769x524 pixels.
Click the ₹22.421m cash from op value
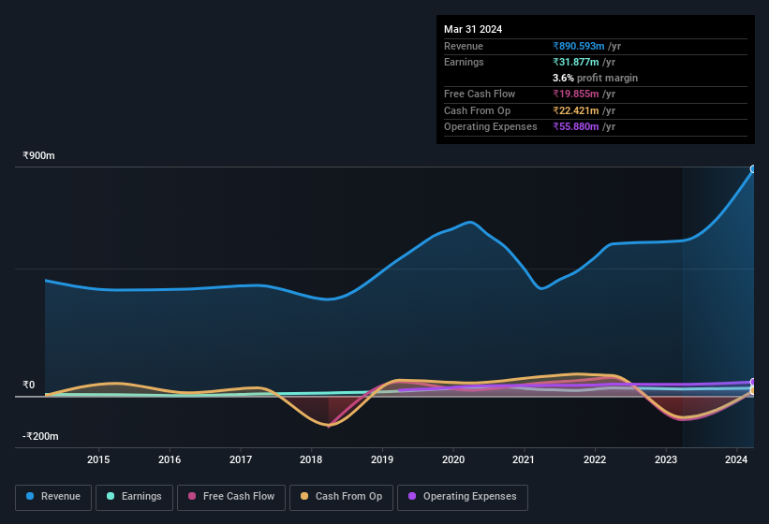576,110
